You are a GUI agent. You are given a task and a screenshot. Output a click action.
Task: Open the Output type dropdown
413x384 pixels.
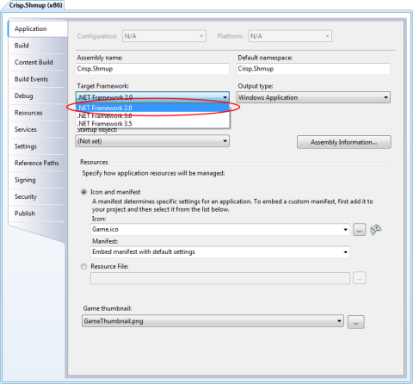[313, 97]
